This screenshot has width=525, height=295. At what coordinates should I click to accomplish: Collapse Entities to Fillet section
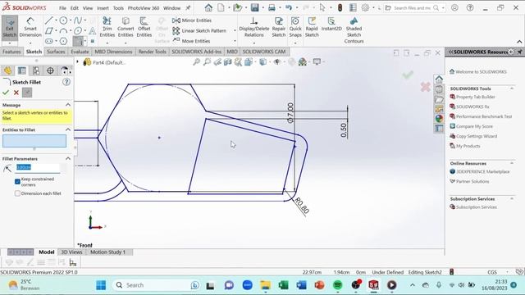click(x=68, y=129)
